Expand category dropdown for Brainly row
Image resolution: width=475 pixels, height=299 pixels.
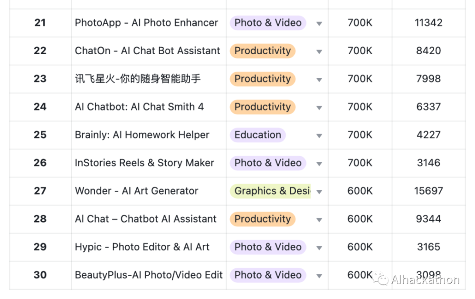319,136
